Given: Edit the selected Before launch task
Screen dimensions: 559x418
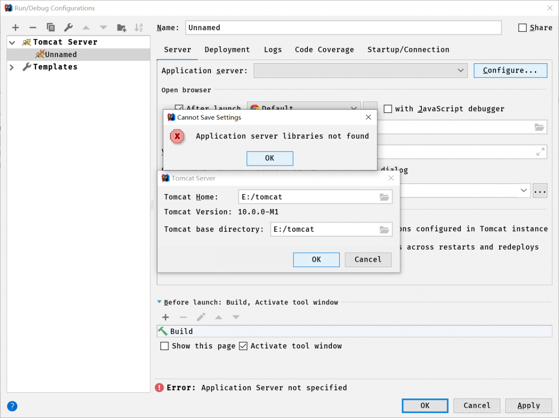Looking at the screenshot, I should [x=201, y=317].
